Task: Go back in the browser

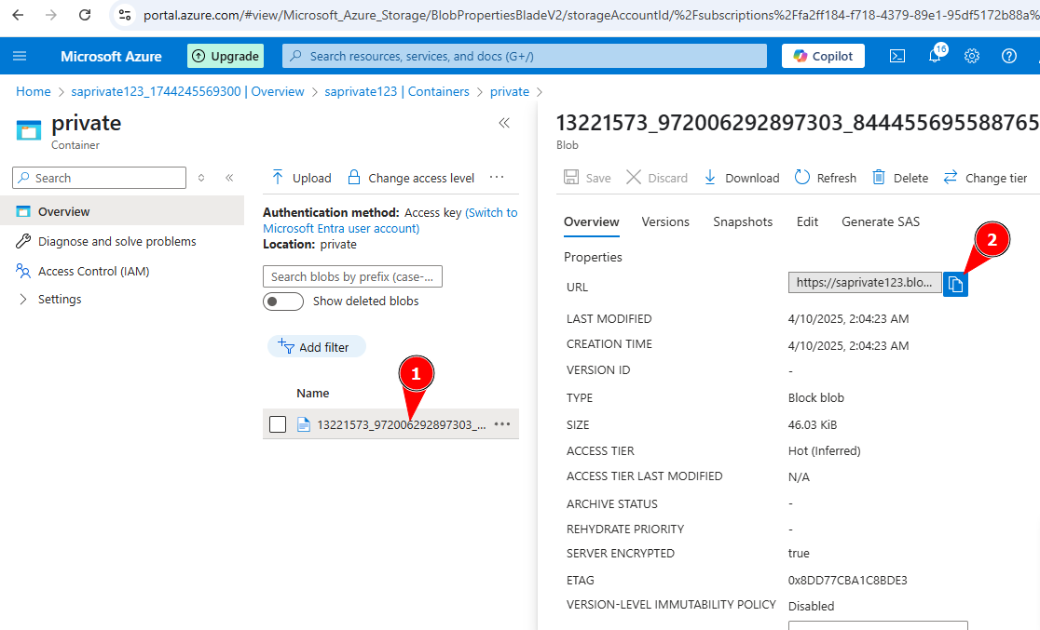Action: click(x=18, y=15)
